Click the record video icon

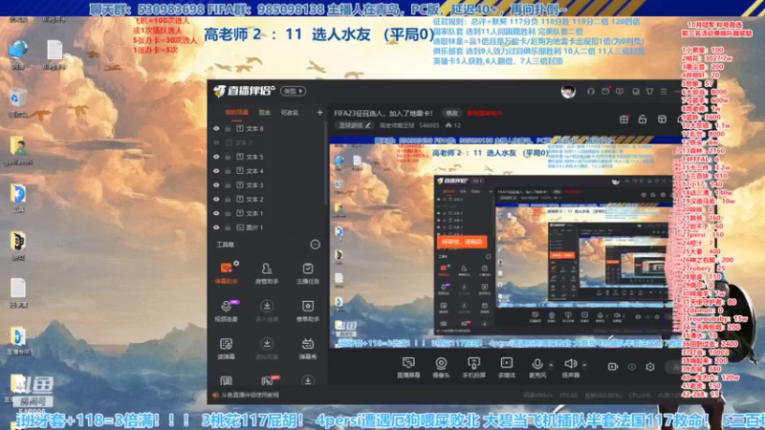pyautogui.click(x=613, y=367)
